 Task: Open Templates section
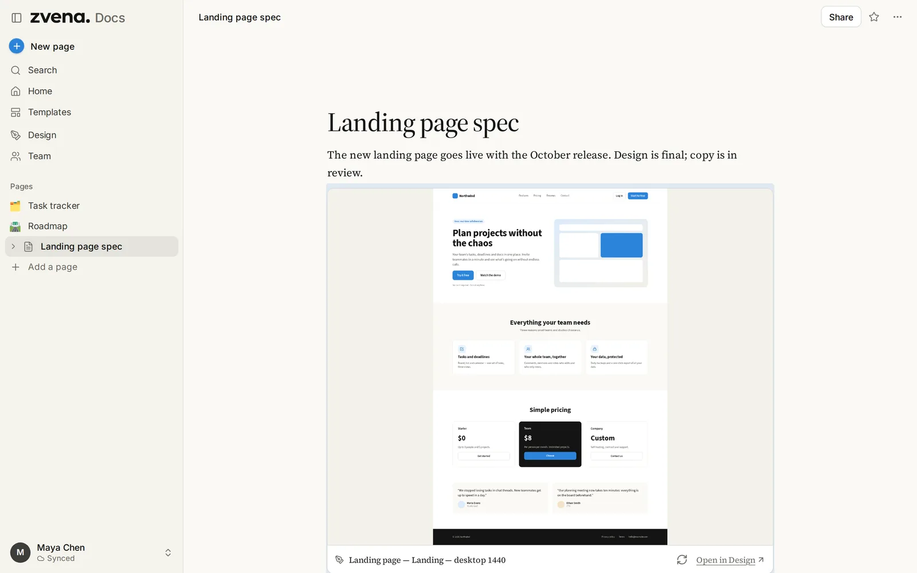(92, 112)
